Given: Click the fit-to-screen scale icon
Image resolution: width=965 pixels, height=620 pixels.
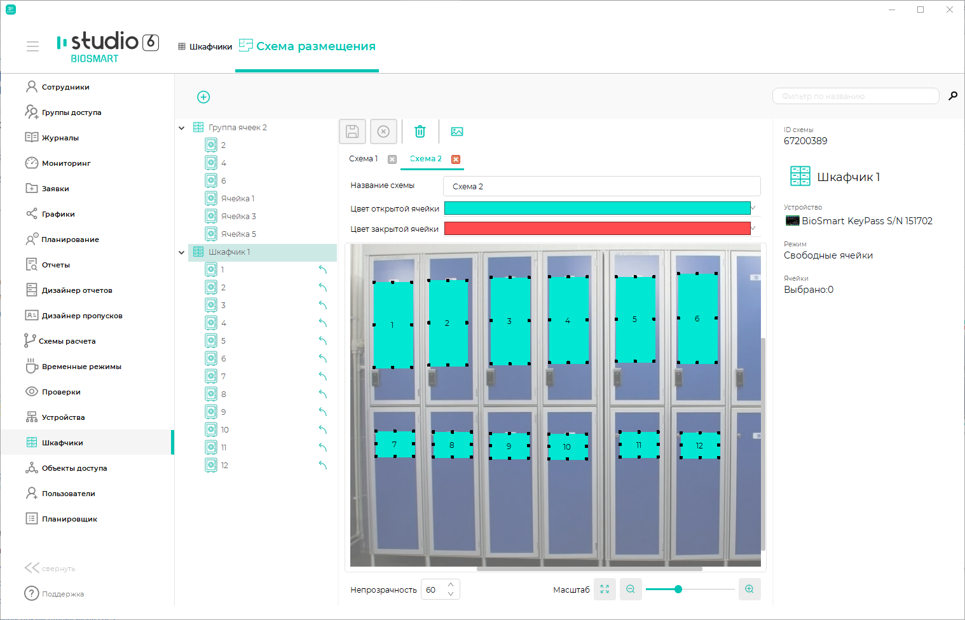Looking at the screenshot, I should click(x=605, y=589).
